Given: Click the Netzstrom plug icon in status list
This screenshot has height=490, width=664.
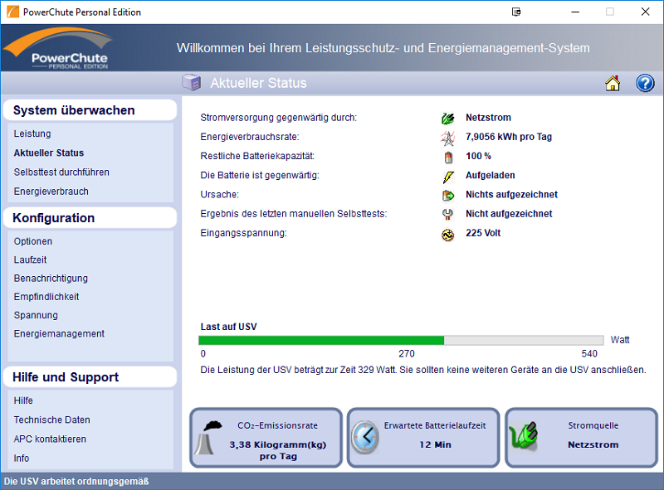Looking at the screenshot, I should coord(448,119).
